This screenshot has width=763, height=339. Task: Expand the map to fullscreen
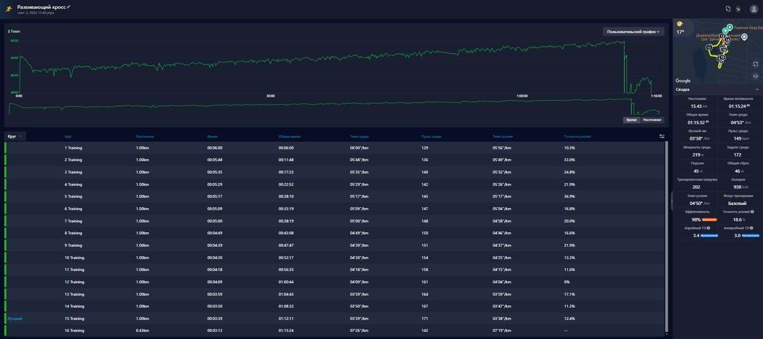[x=755, y=64]
